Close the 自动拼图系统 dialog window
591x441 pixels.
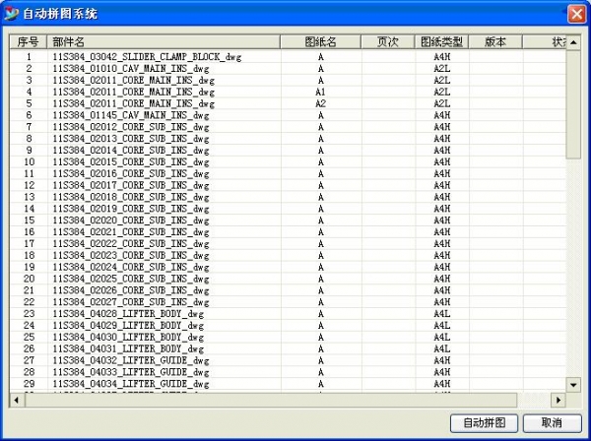pos(576,14)
